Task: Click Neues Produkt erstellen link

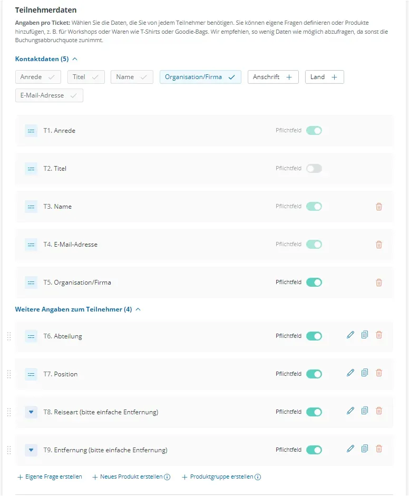Action: (x=131, y=477)
